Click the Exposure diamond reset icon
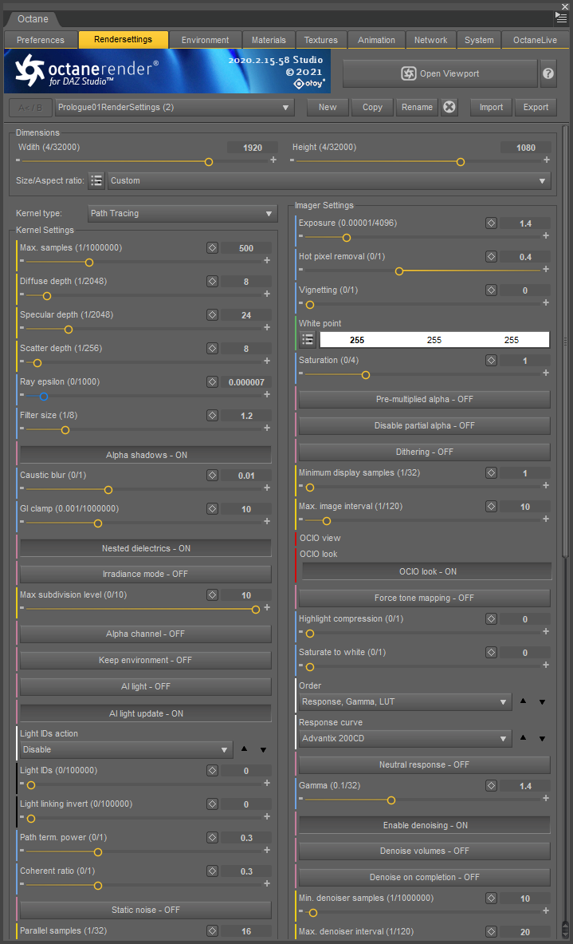Viewport: 573px width, 944px height. click(491, 223)
